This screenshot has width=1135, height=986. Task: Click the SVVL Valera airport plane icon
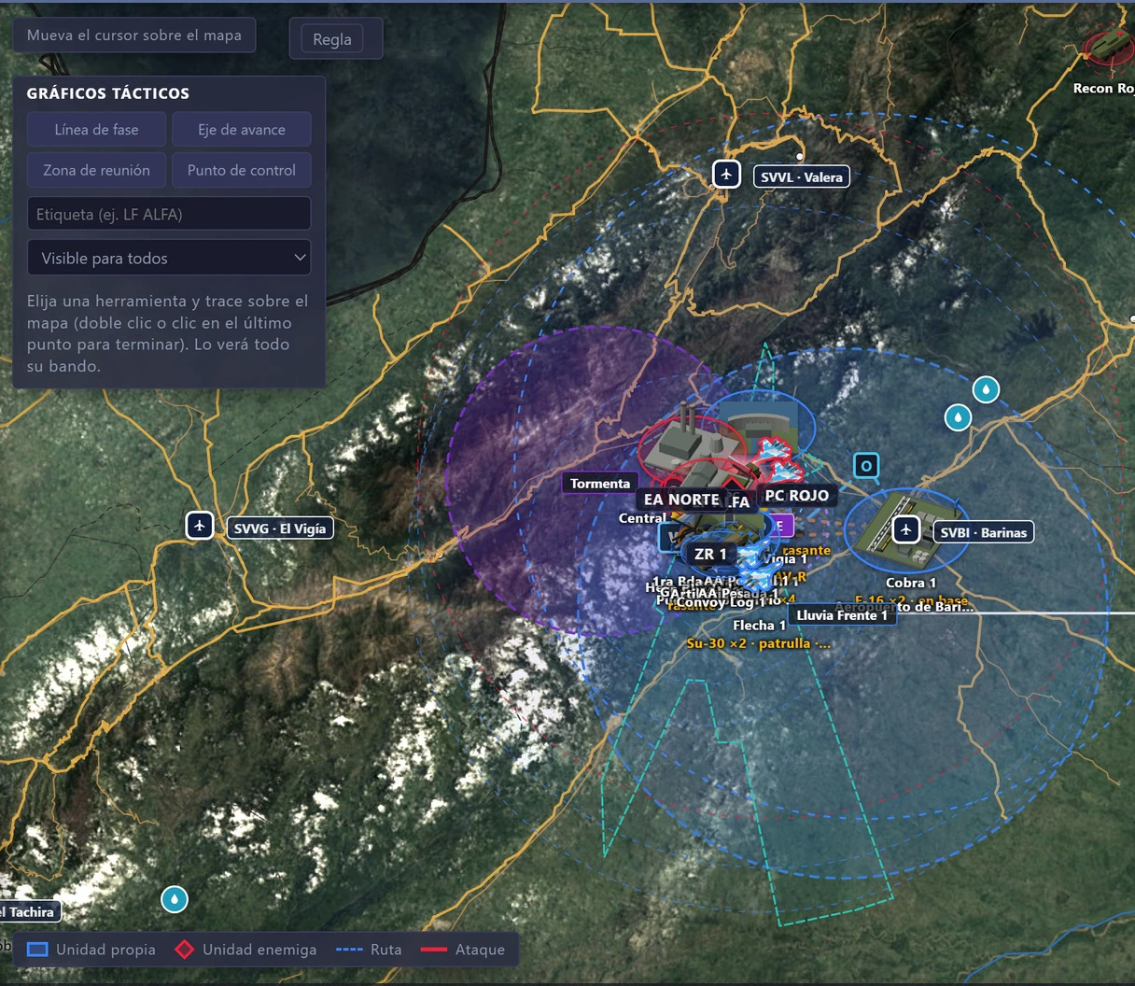(726, 174)
